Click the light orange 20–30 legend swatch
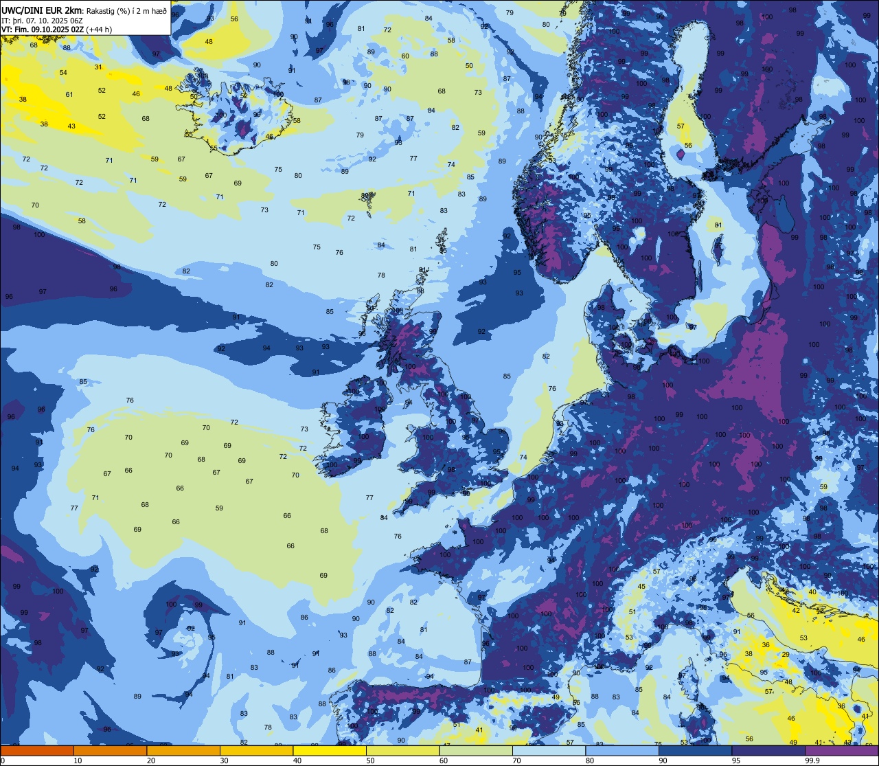 pyautogui.click(x=183, y=750)
